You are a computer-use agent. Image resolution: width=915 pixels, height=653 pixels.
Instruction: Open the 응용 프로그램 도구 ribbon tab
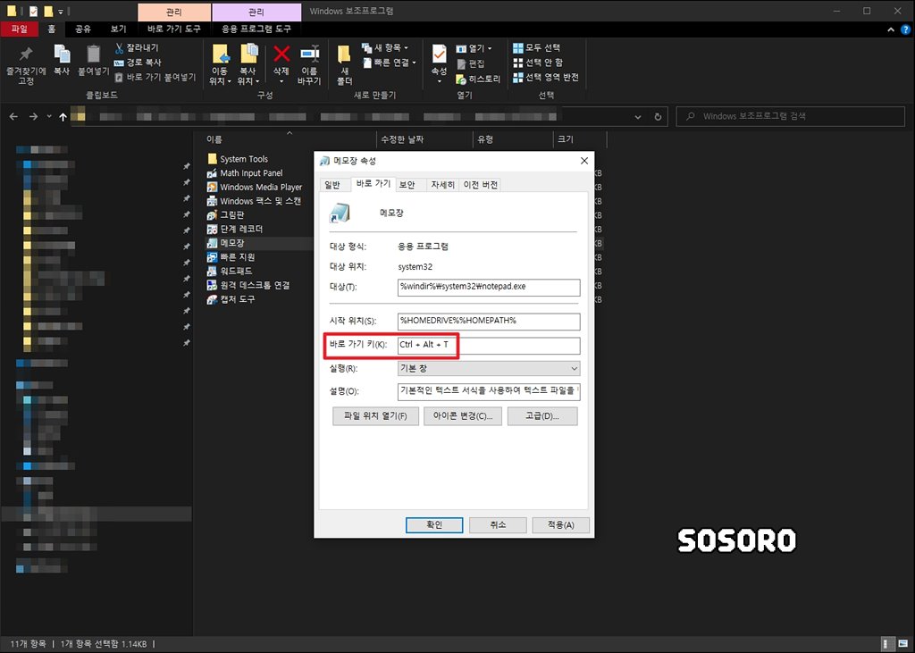click(x=256, y=29)
